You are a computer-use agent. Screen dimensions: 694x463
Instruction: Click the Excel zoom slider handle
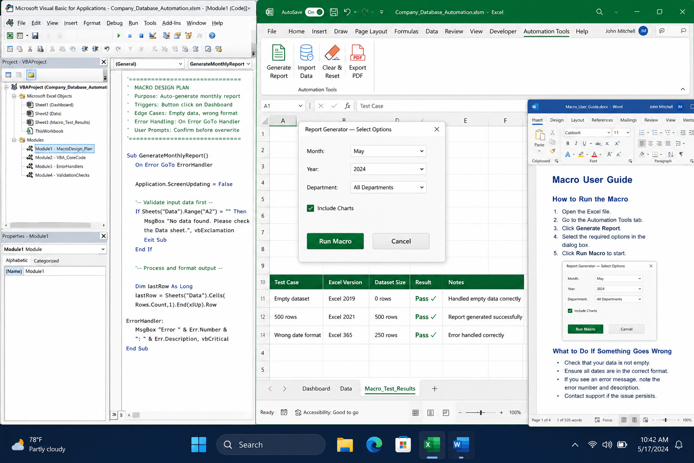pos(482,412)
